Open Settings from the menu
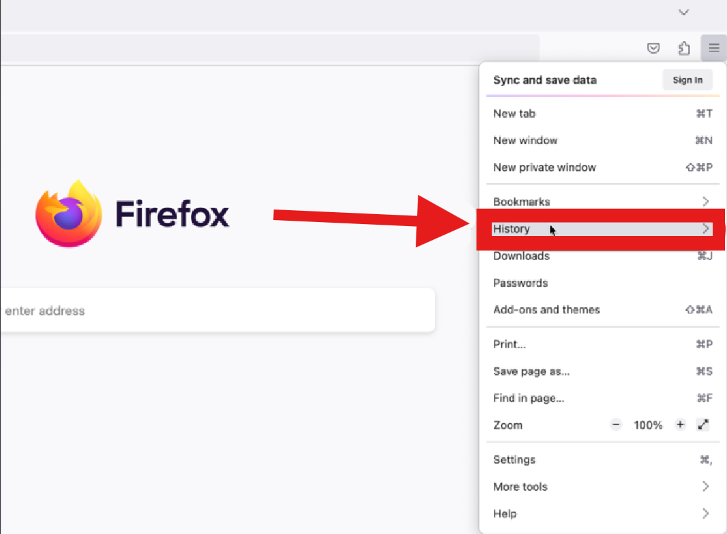Screen dimensions: 727x534 pyautogui.click(x=603, y=460)
